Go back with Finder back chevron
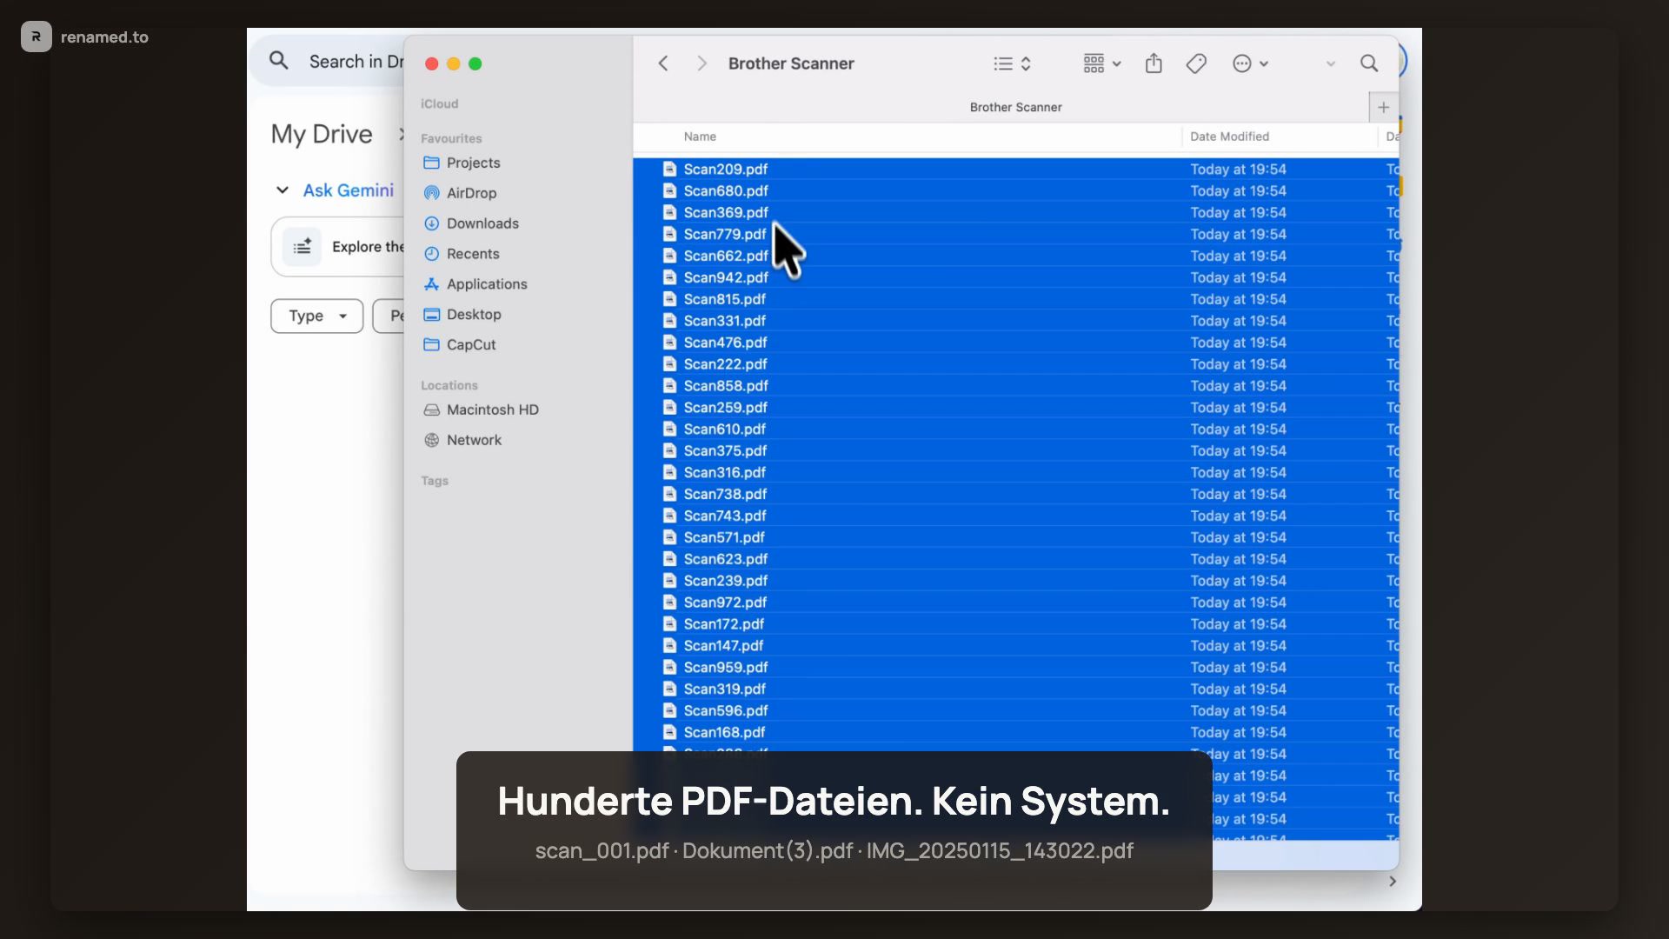The width and height of the screenshot is (1669, 939). point(663,63)
